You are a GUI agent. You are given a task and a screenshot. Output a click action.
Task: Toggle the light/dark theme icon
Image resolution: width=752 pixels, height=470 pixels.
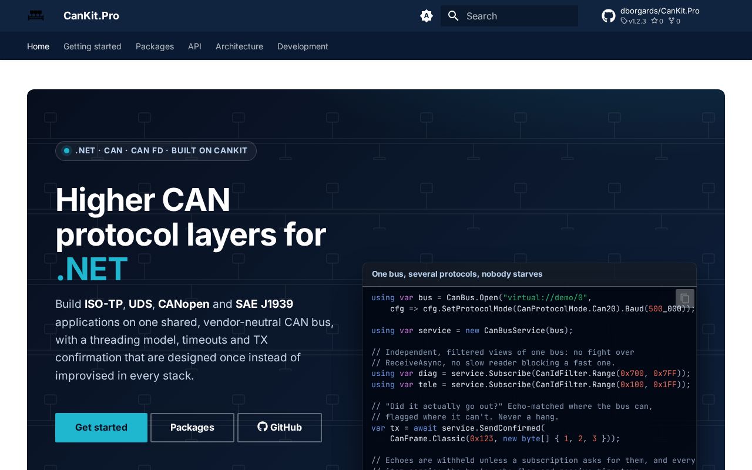pyautogui.click(x=427, y=16)
